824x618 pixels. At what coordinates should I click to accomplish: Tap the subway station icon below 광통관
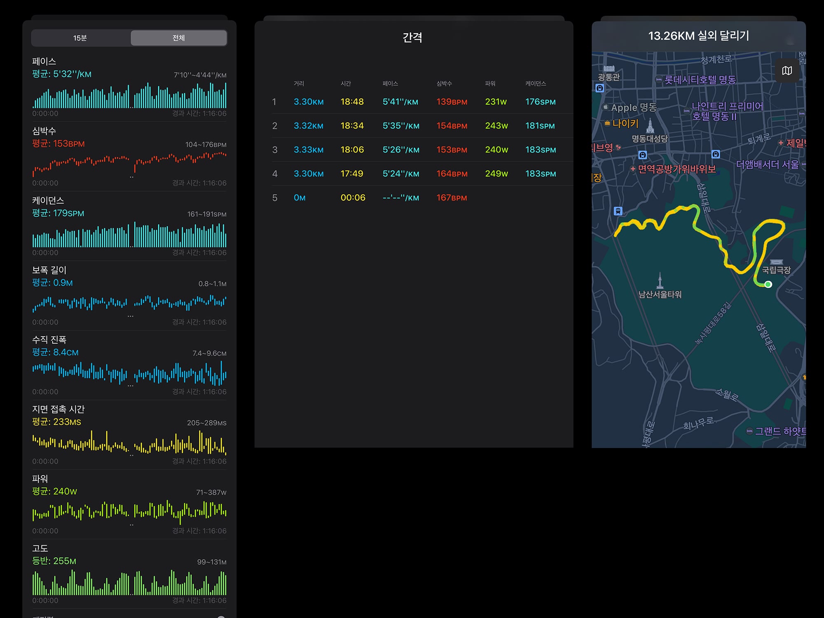600,88
